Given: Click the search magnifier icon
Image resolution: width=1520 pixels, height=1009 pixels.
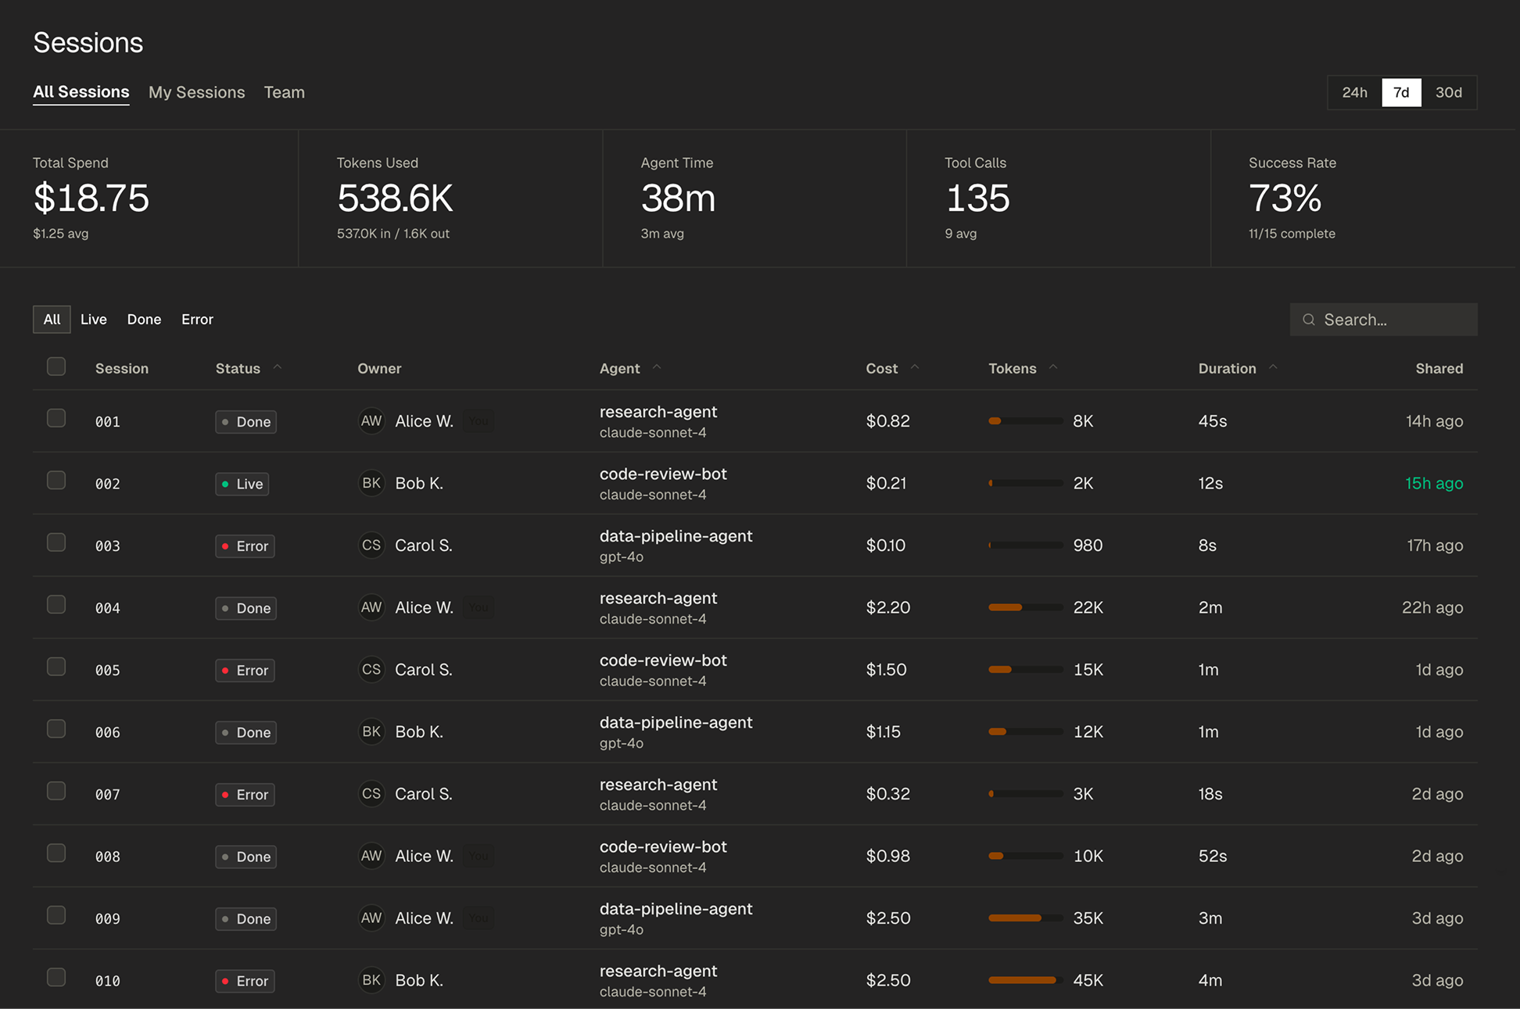Looking at the screenshot, I should (1308, 320).
